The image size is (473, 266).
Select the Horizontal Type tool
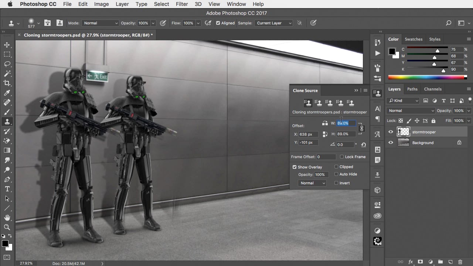[7, 189]
